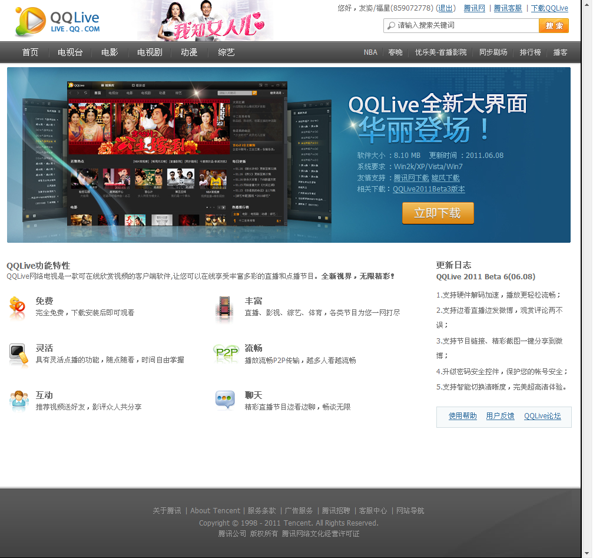Click About Tencent in the footer

click(x=215, y=511)
